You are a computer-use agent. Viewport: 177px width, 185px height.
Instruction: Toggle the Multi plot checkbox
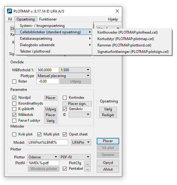[x=39, y=134]
